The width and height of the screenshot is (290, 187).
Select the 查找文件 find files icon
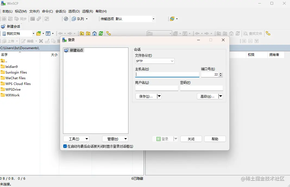pyautogui.click(x=253, y=33)
